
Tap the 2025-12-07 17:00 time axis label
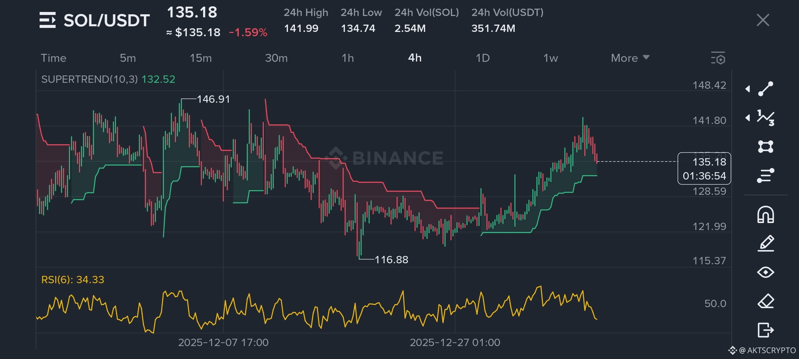tap(223, 342)
